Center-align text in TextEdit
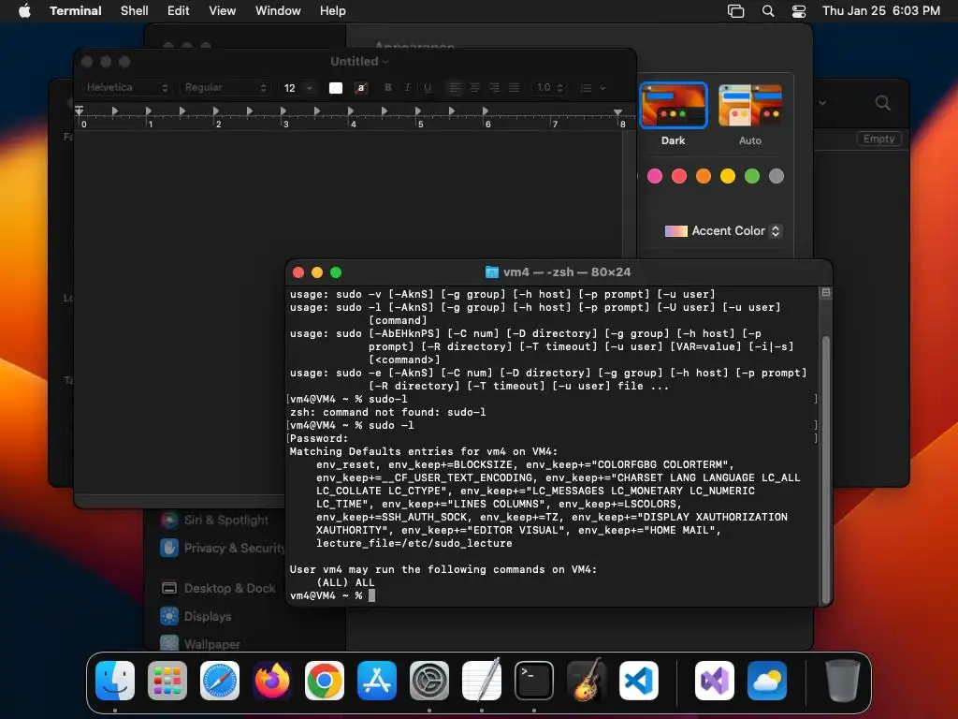 (x=474, y=88)
